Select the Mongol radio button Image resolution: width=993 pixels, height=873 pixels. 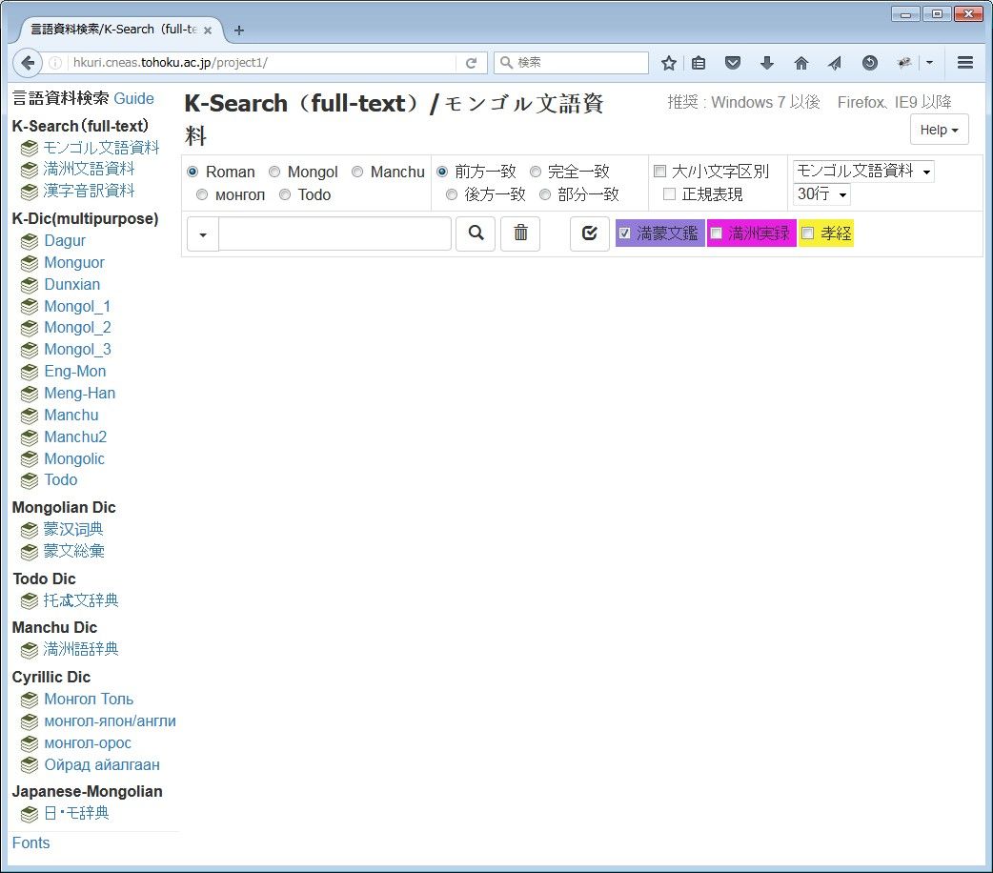click(x=274, y=173)
